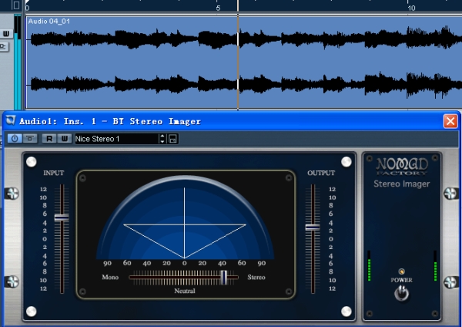
Task: Flip the POWER toggle switch
Action: [x=401, y=293]
